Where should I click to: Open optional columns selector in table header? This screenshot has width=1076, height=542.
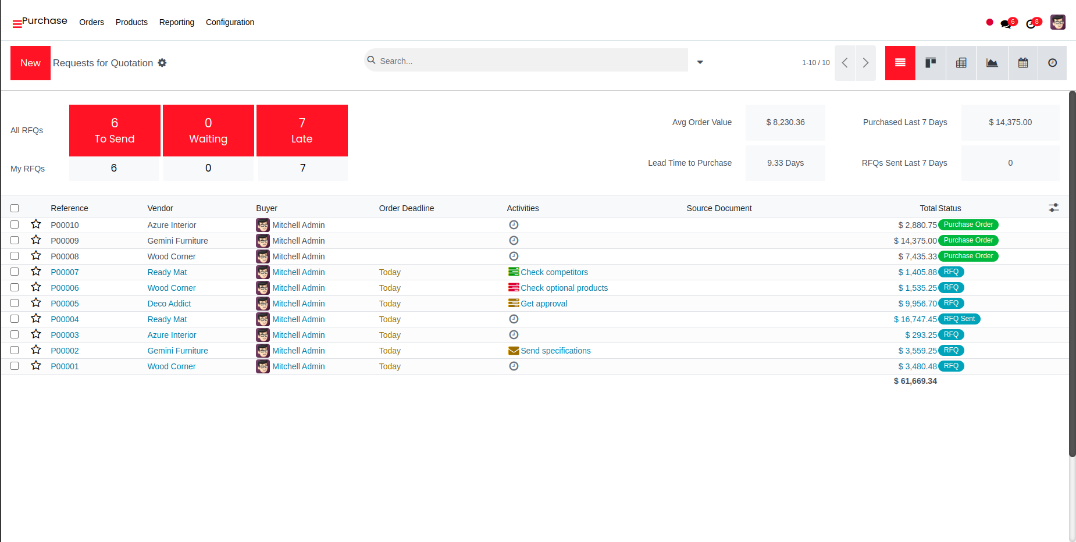(x=1053, y=208)
